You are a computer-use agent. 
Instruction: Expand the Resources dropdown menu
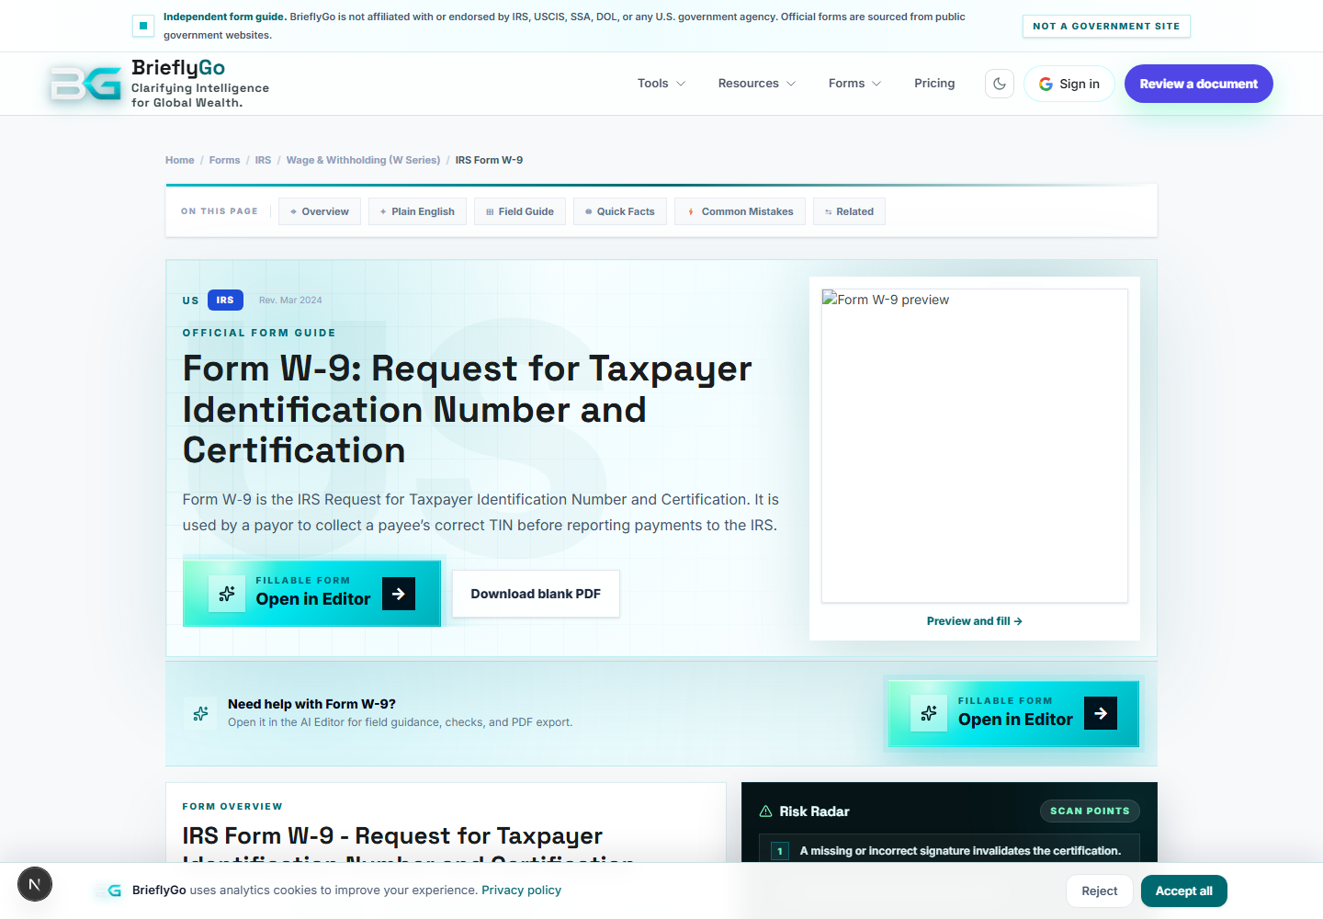tap(757, 84)
